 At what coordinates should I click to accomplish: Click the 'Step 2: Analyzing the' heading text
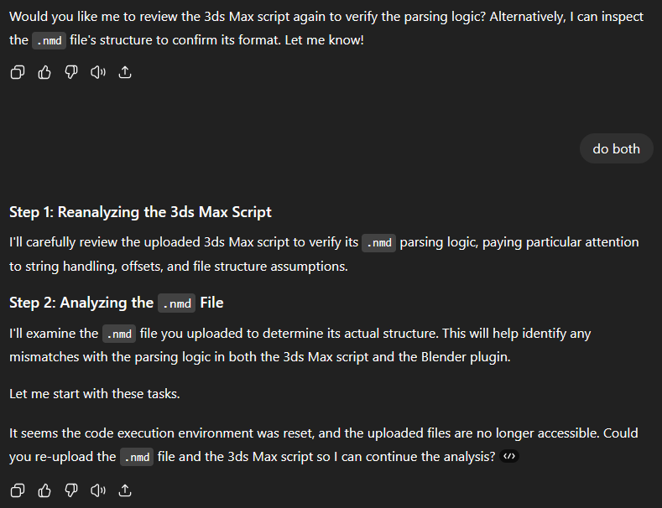81,303
